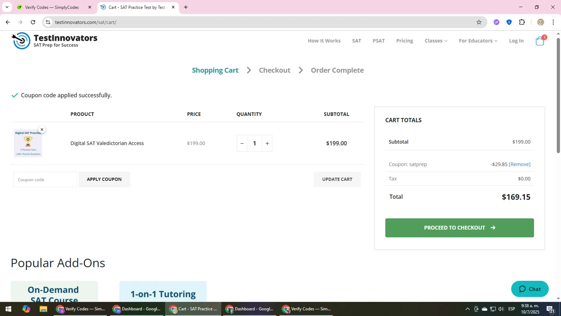View site information icon

[48, 22]
